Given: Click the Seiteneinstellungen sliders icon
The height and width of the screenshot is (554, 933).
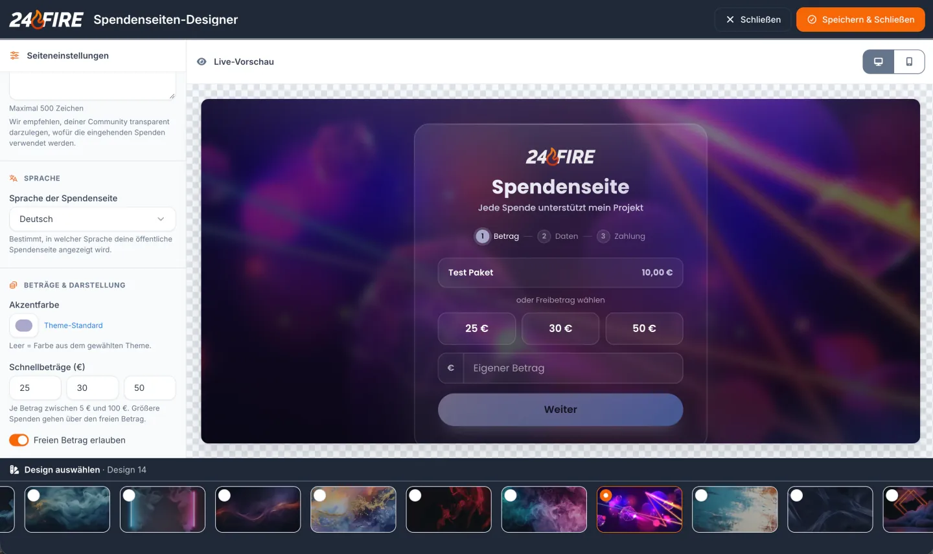Looking at the screenshot, I should [x=14, y=56].
